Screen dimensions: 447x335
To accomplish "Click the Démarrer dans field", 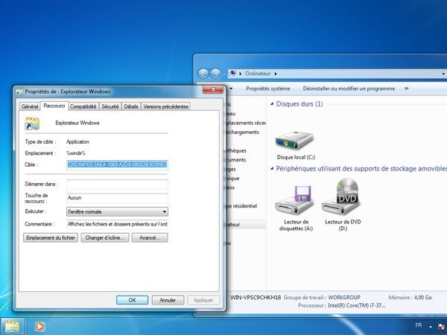I will (x=117, y=185).
